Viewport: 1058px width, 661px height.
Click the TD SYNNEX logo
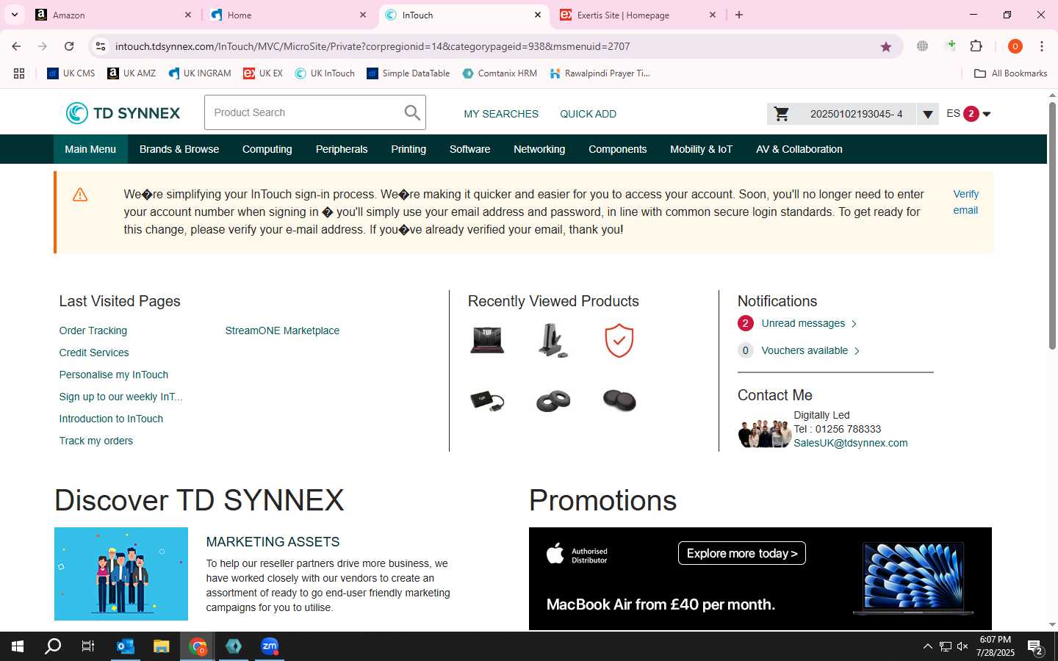tap(123, 113)
